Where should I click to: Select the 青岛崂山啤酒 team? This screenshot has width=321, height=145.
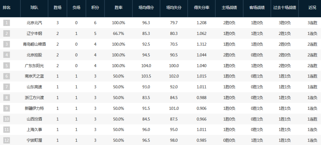(x=35, y=44)
